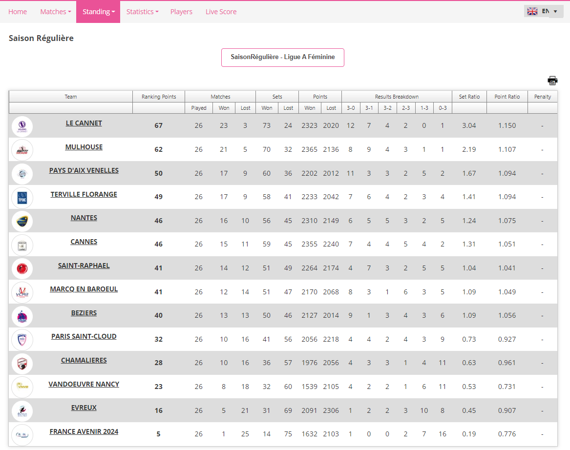
Task: Open PARIS SAINT-CLOUD team link
Action: [x=84, y=336]
